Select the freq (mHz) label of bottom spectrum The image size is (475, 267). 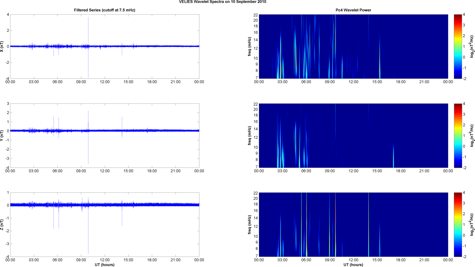(250, 225)
